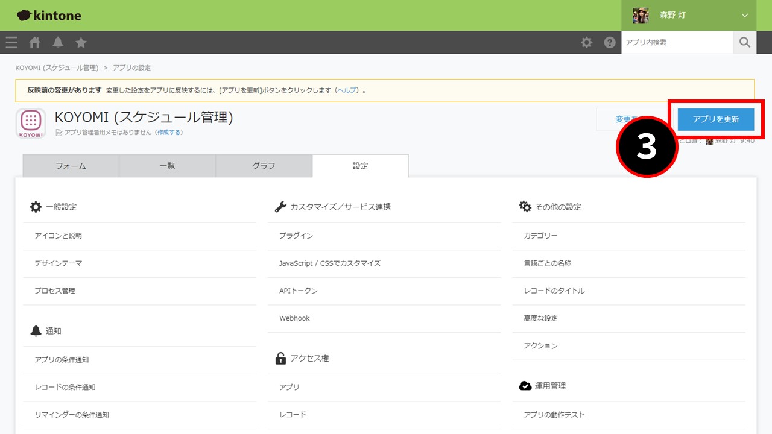This screenshot has height=434, width=772.
Task: Open the settings gear in header
Action: point(586,42)
